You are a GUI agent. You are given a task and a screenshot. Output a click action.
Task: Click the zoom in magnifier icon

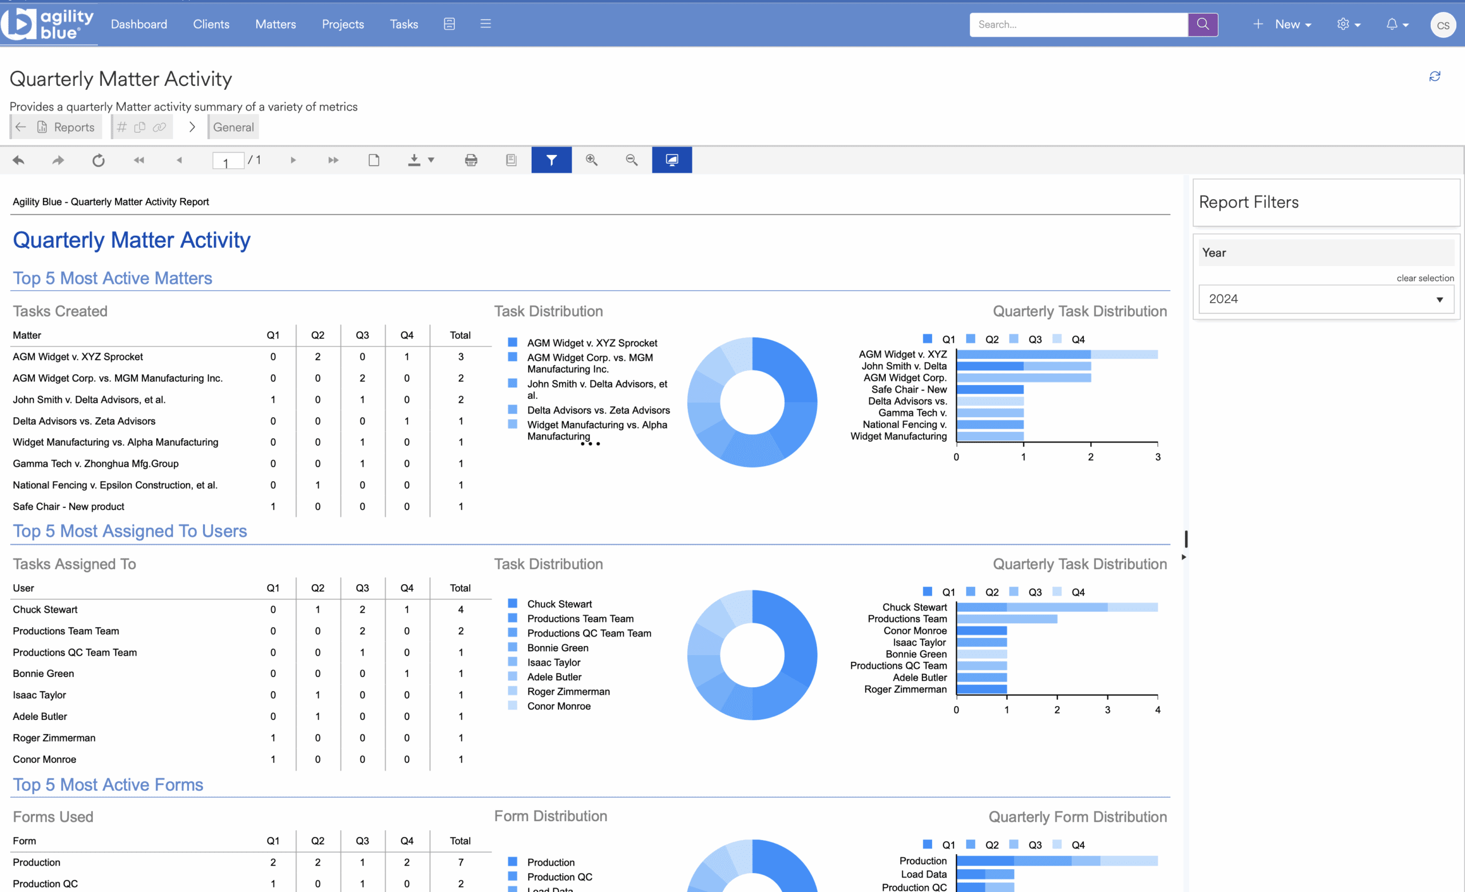click(592, 160)
